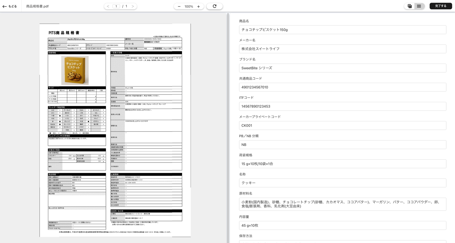This screenshot has height=243, width=455.
Task: Click the 商品情報 section header in PDF
Action: [77, 174]
